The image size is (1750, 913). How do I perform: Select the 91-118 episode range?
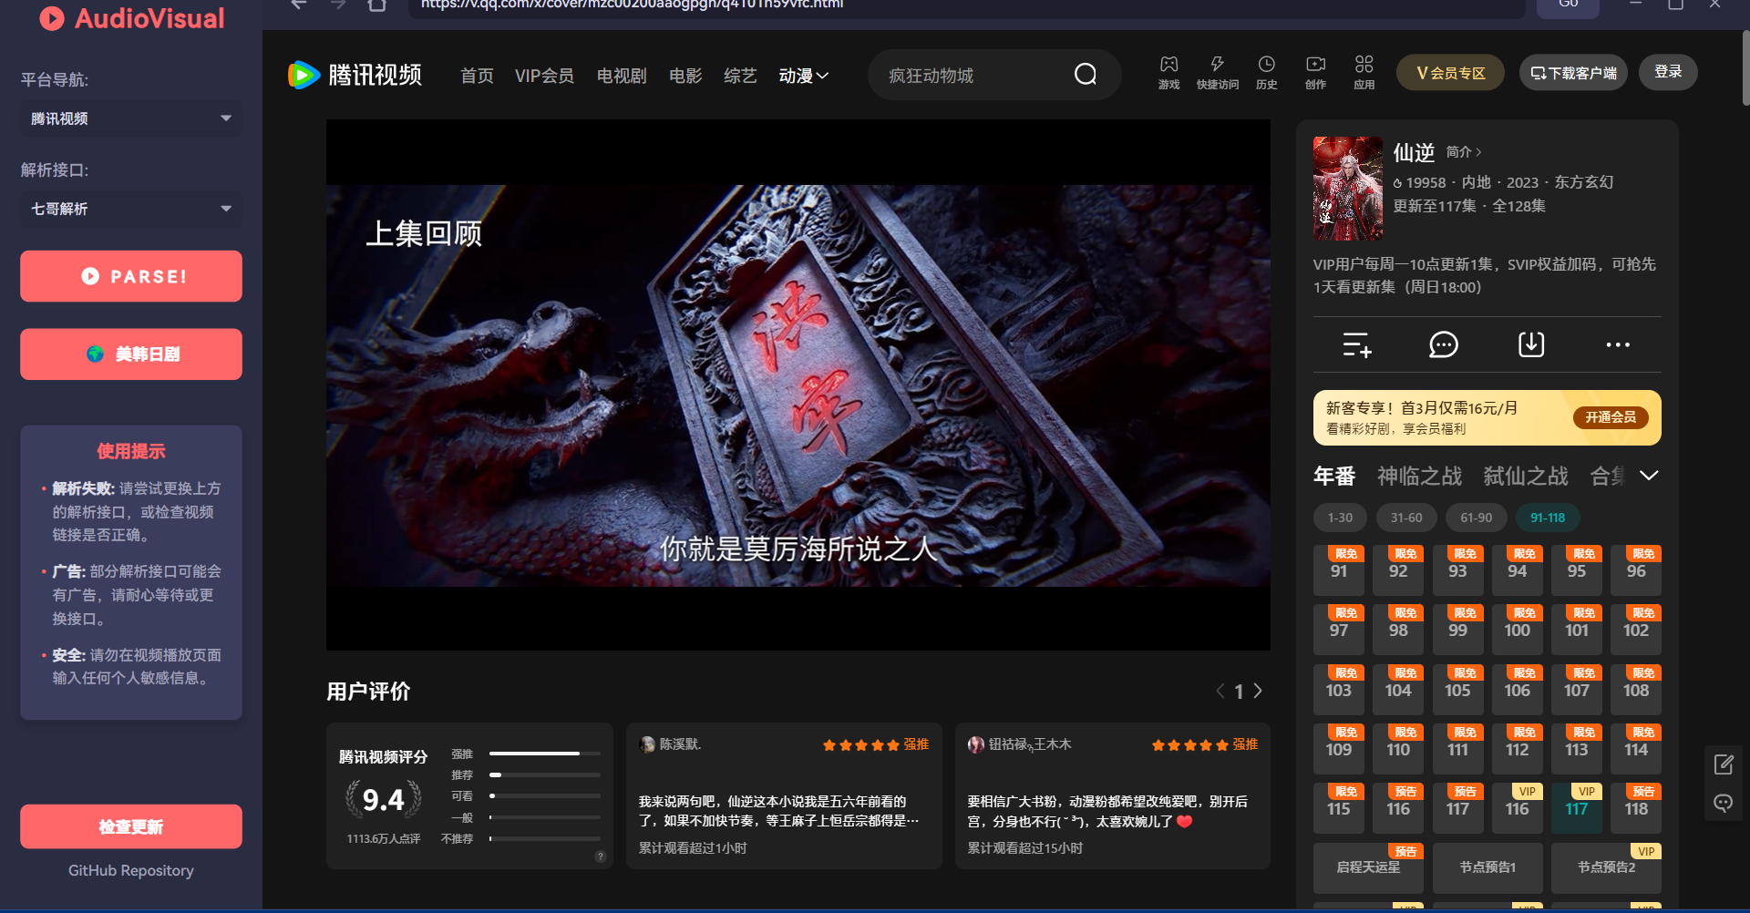pyautogui.click(x=1547, y=518)
